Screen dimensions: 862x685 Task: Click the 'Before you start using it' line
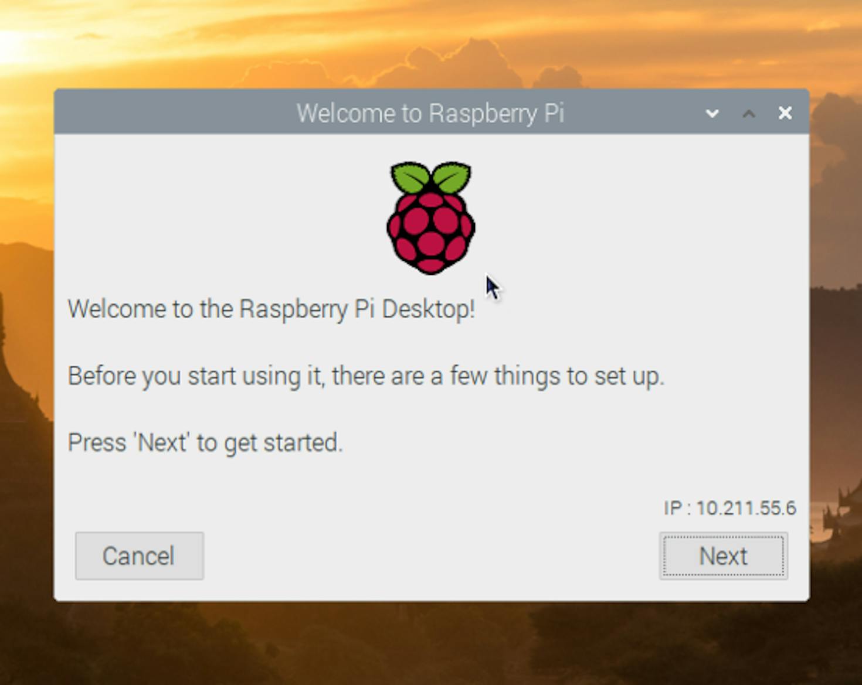click(x=366, y=376)
